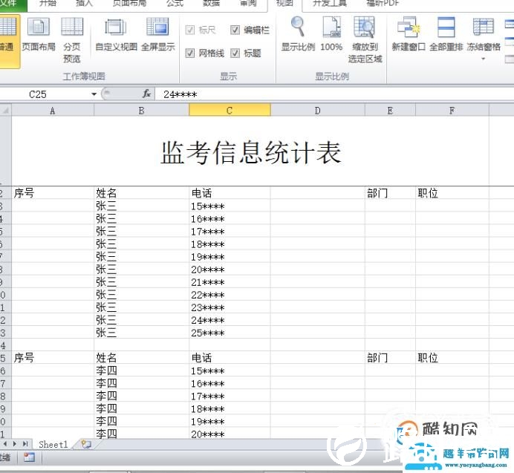Image resolution: width=514 pixels, height=473 pixels.
Task: Select column A header
Action: (x=53, y=111)
